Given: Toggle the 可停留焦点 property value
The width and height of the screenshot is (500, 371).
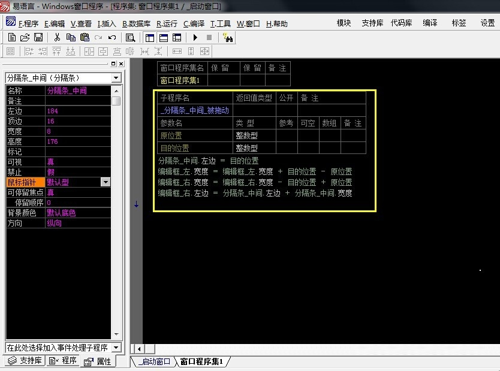Looking at the screenshot, I should click(x=78, y=192).
